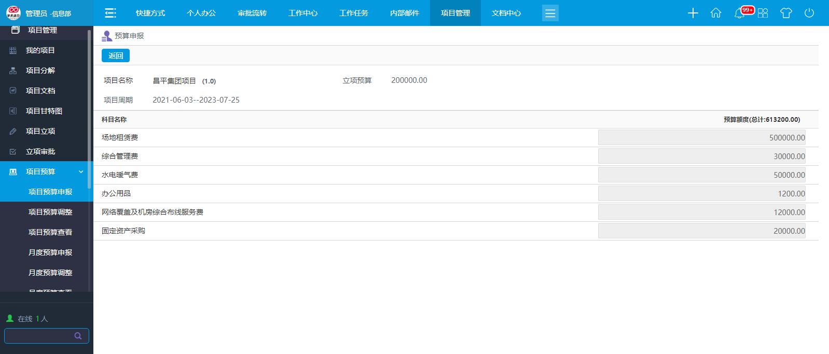Open the 项目管理 sidebar header
829x354 pixels.
pyautogui.click(x=43, y=31)
